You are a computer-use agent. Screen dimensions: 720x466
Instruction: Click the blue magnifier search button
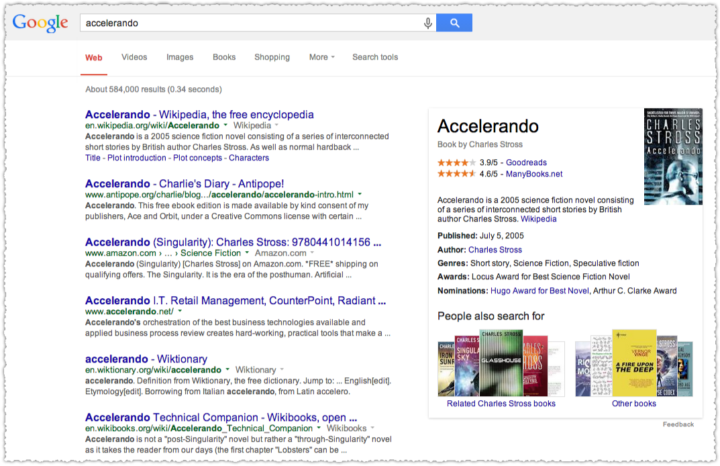(x=454, y=23)
